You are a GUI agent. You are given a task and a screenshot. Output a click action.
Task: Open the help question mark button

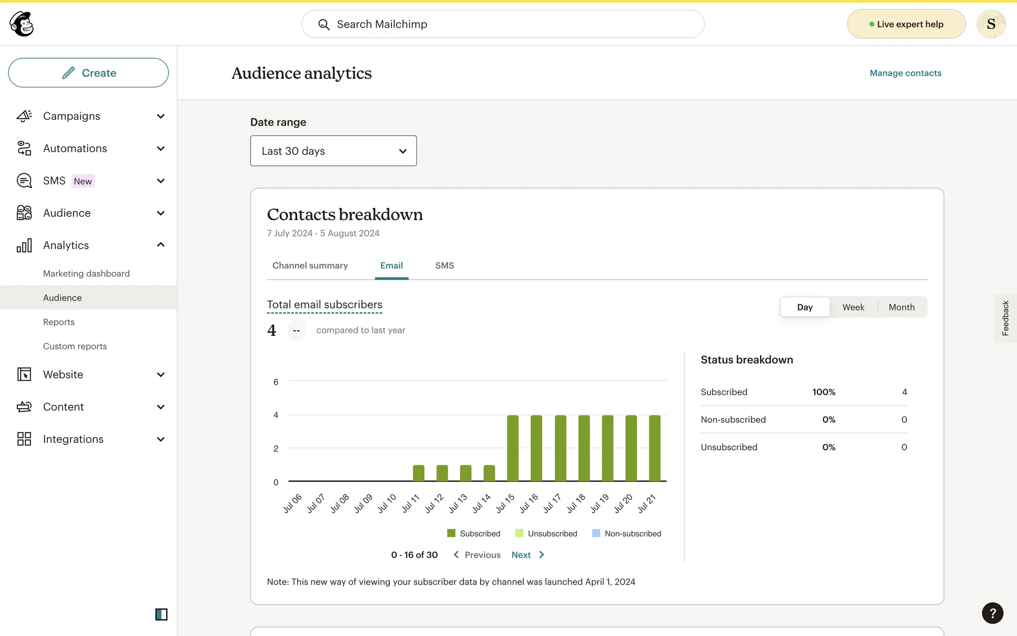pos(992,613)
